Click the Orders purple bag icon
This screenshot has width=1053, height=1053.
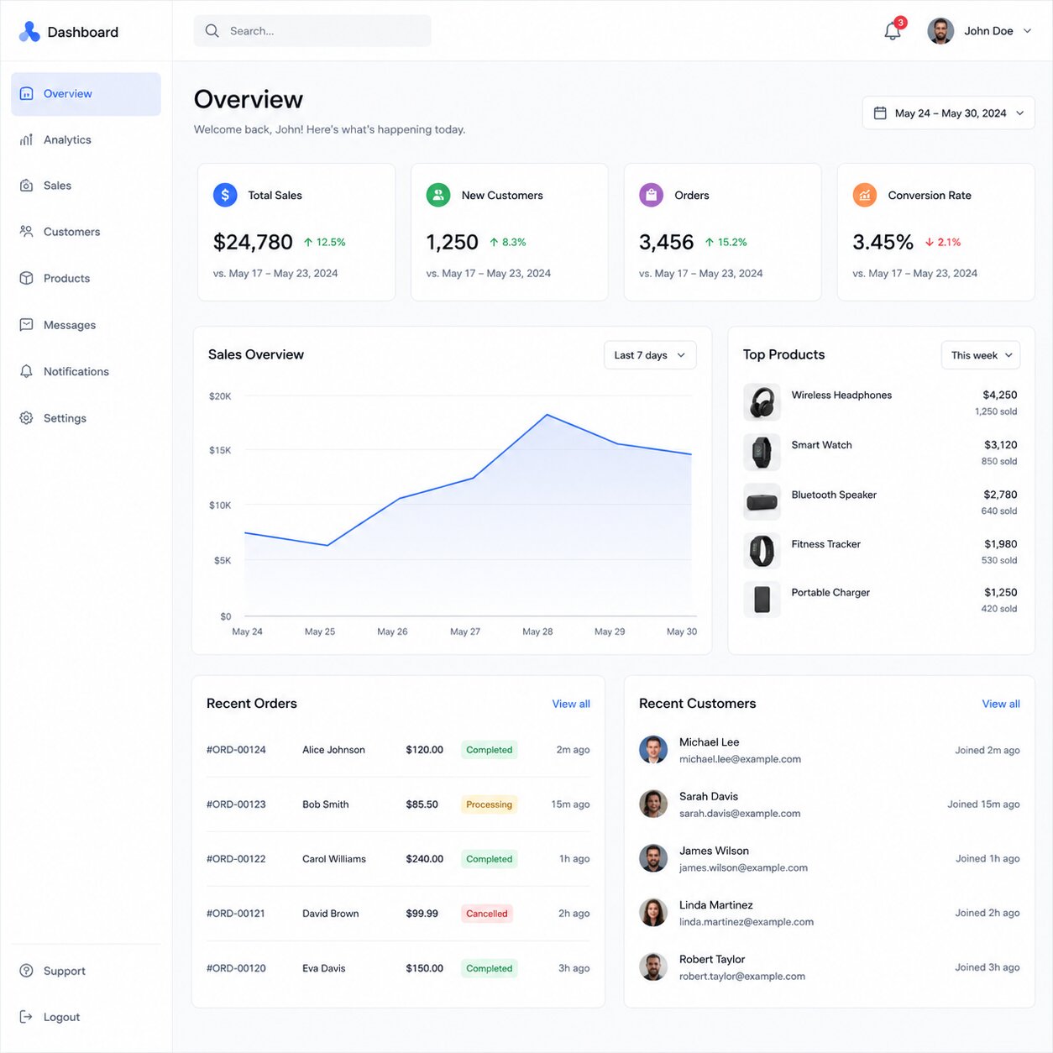click(x=651, y=195)
